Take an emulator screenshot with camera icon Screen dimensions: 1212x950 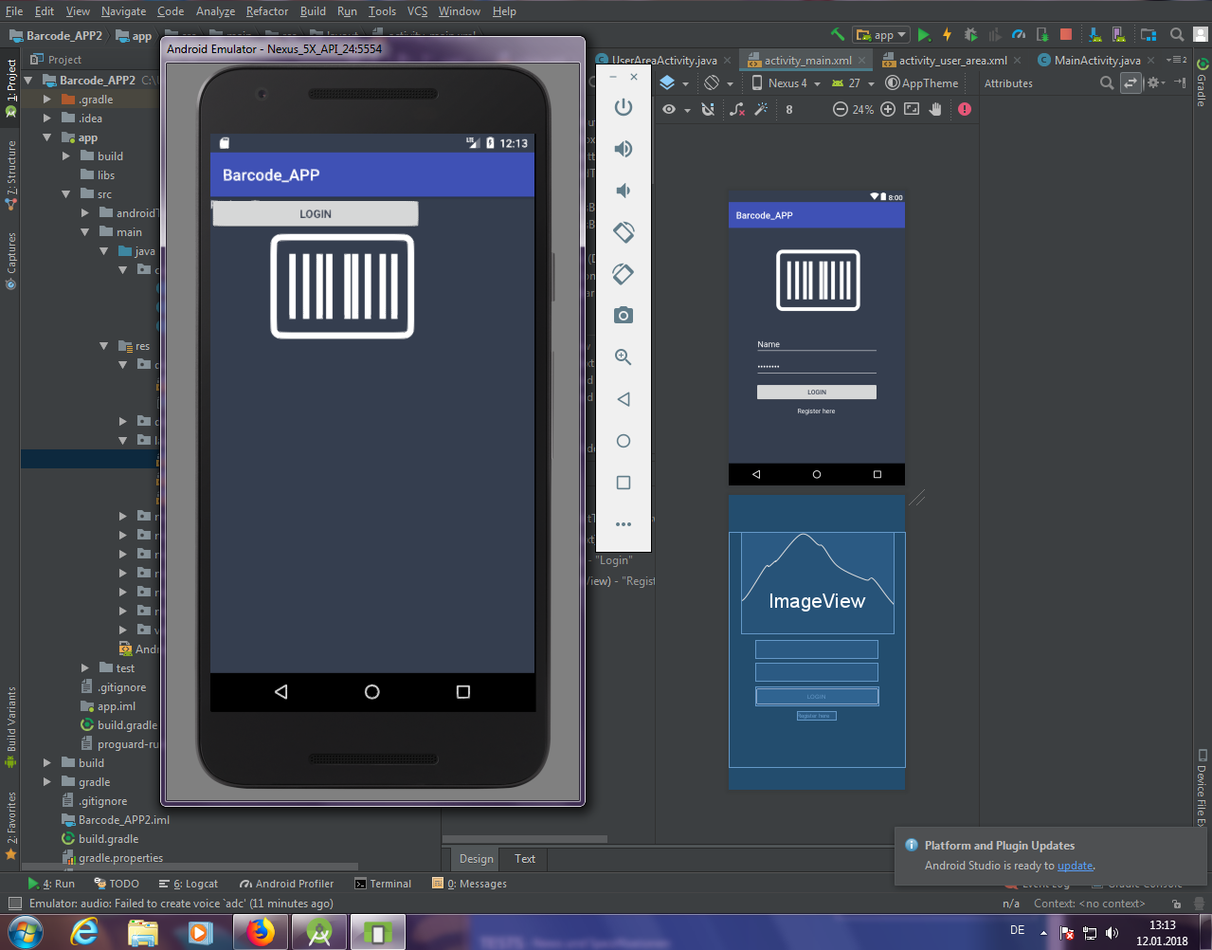pyautogui.click(x=624, y=316)
